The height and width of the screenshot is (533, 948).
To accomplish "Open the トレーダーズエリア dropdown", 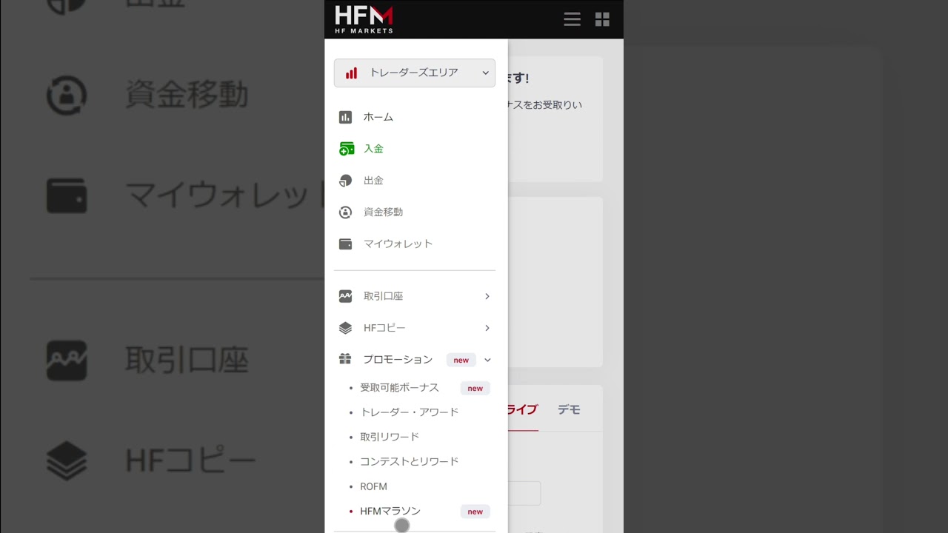I will tap(415, 73).
